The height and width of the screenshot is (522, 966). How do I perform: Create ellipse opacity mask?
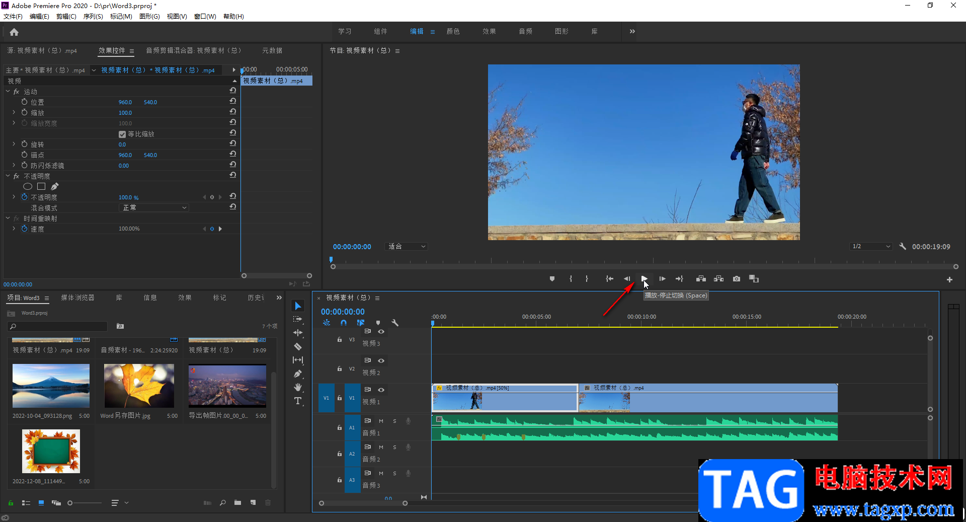click(x=28, y=187)
